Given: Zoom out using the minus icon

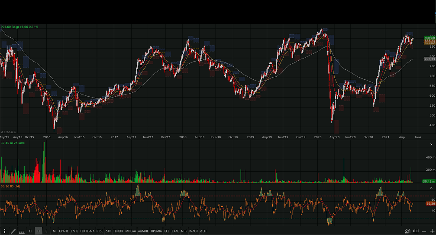Looking at the screenshot, I should click(x=424, y=231).
